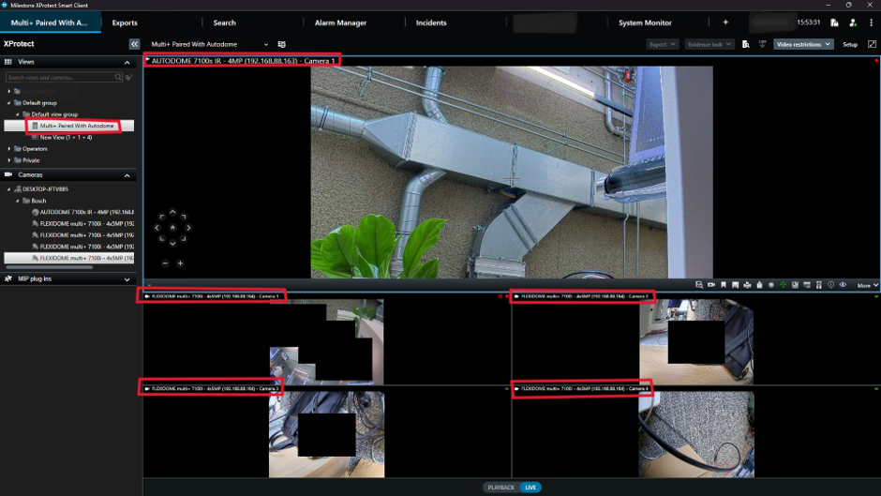This screenshot has width=881, height=496.
Task: Click horizontal scrollbar in Cameras panel
Action: (49, 267)
